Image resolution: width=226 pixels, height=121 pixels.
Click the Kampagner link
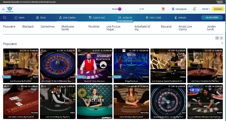179,9
